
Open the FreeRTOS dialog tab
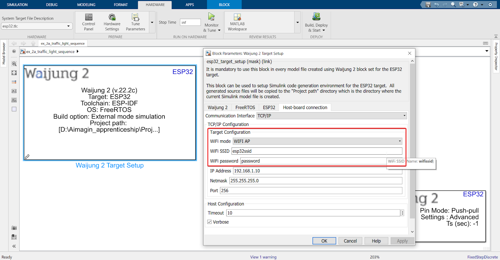click(245, 107)
